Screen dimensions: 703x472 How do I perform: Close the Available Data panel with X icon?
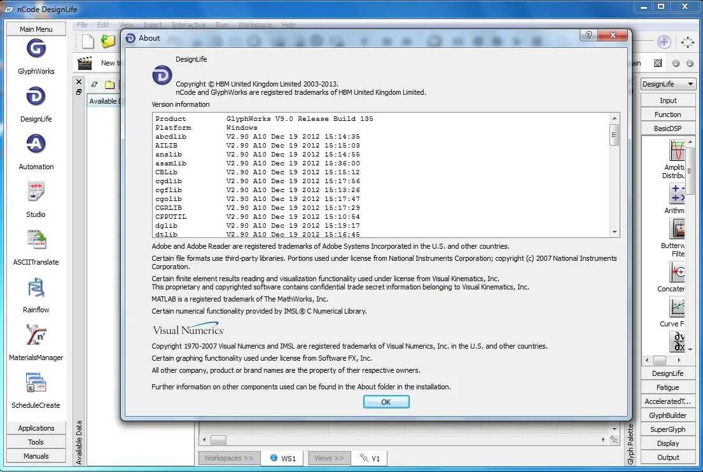[79, 81]
